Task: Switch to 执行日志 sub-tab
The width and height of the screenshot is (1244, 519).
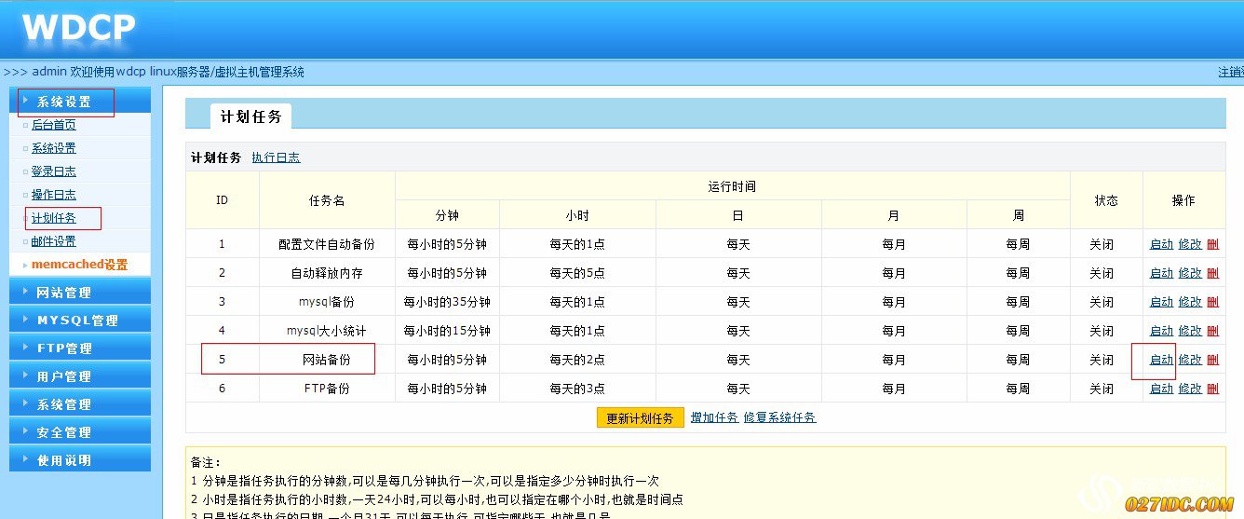Action: [x=276, y=157]
